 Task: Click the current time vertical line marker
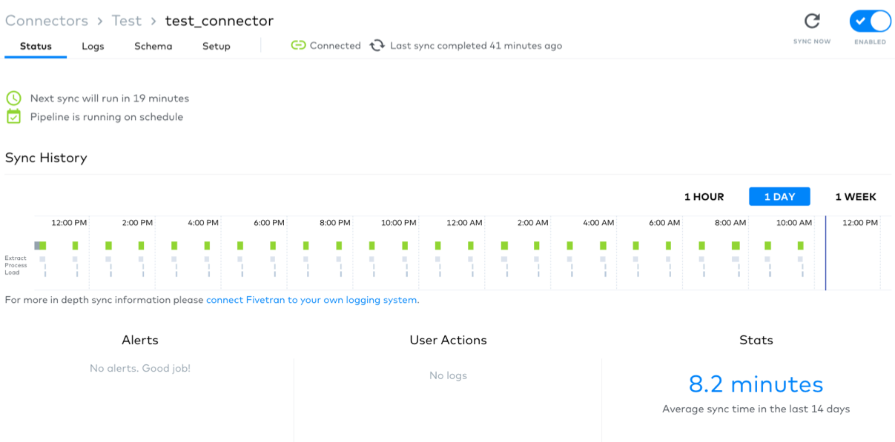[x=825, y=252]
